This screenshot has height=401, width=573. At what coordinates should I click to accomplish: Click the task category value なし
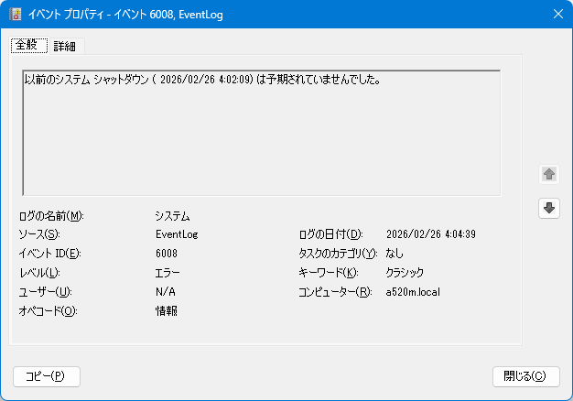395,254
